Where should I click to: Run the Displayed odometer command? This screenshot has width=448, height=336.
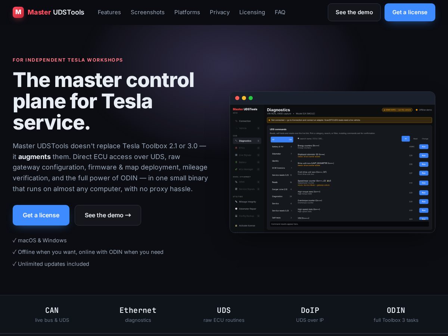coord(423,155)
